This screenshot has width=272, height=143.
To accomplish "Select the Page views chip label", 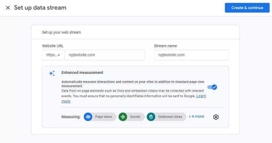I will [103, 117].
